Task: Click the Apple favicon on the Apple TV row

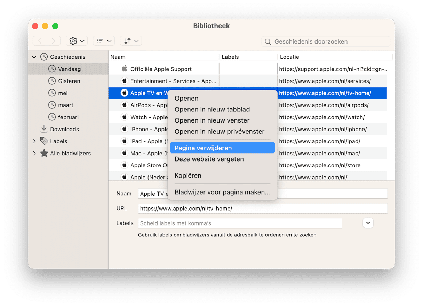Action: point(124,93)
